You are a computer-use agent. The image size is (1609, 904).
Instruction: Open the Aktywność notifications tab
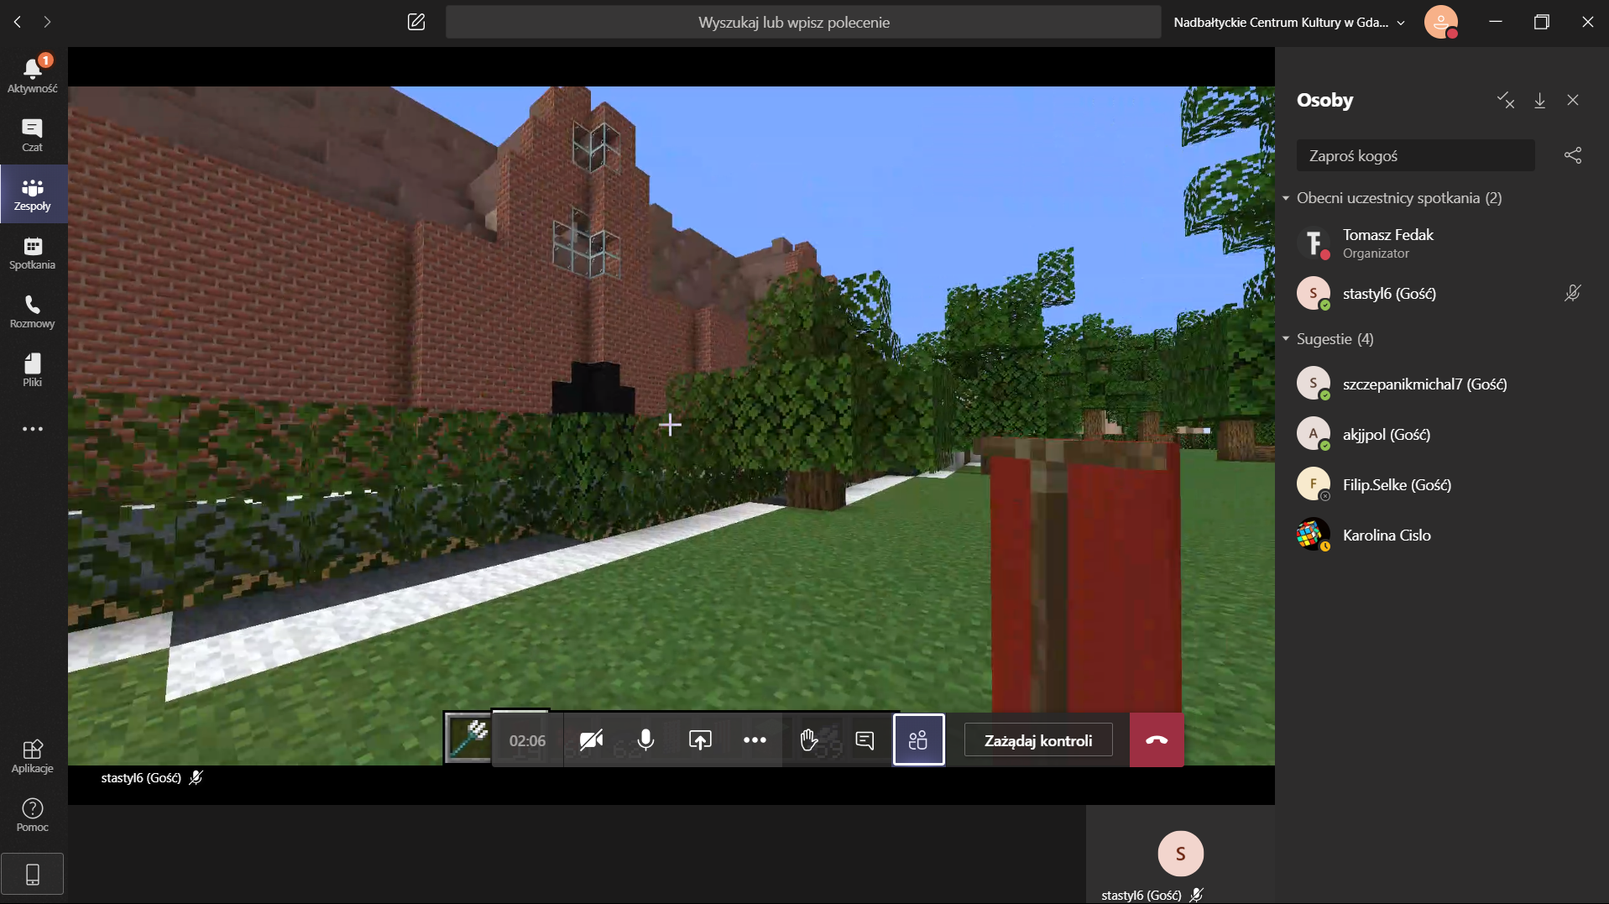coord(33,75)
